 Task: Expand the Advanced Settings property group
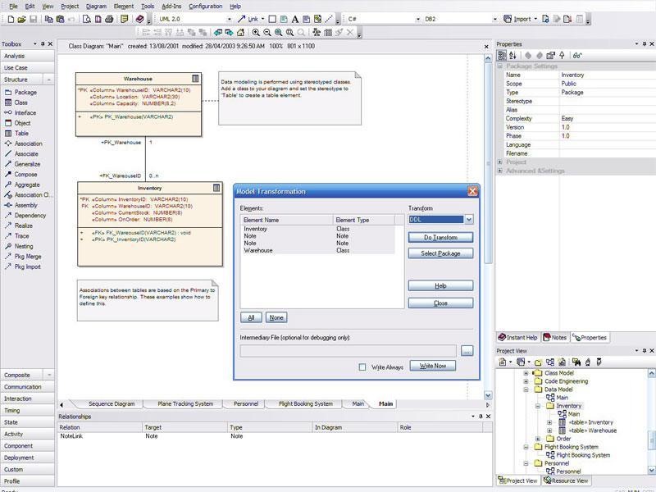point(500,171)
